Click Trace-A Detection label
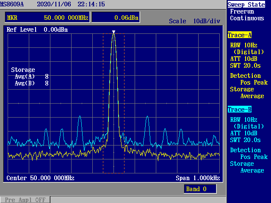Viewport: 271px width, 203px height. [246, 76]
